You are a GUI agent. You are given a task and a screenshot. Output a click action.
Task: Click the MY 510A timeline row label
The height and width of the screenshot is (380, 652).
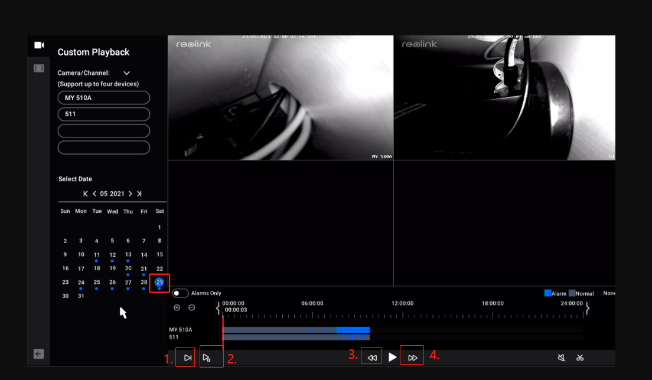click(181, 330)
